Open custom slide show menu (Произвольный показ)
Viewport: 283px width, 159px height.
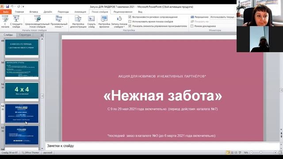point(59,22)
